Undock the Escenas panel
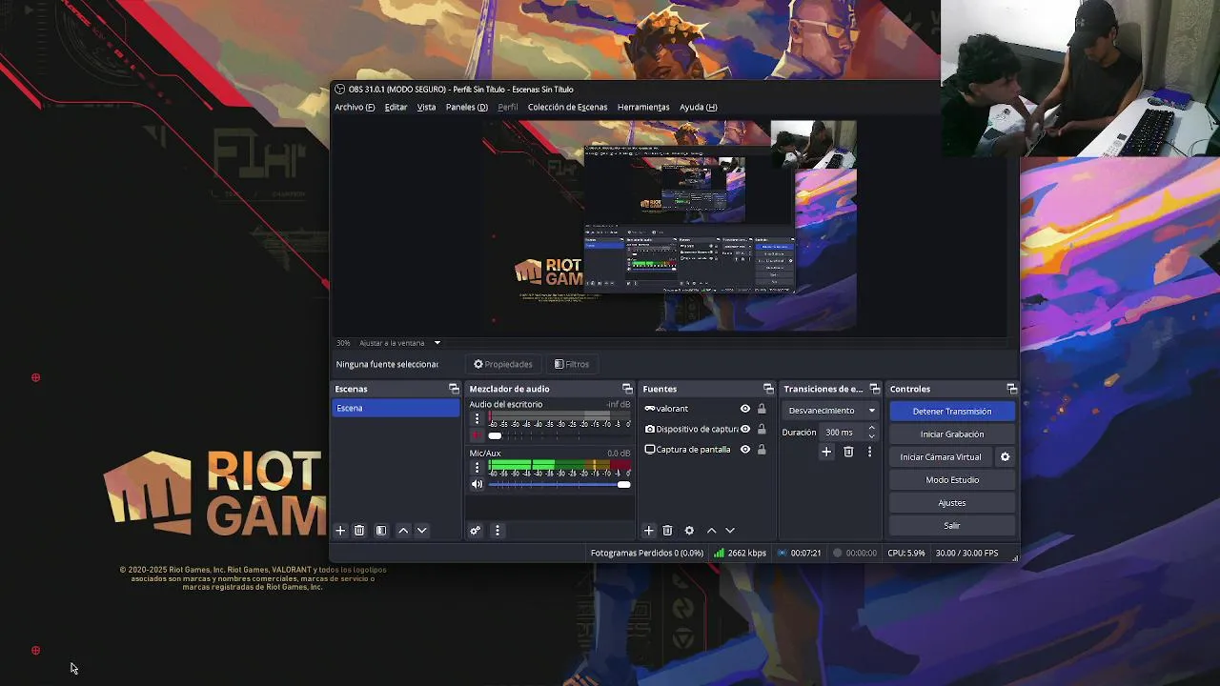The image size is (1220, 686). click(454, 389)
